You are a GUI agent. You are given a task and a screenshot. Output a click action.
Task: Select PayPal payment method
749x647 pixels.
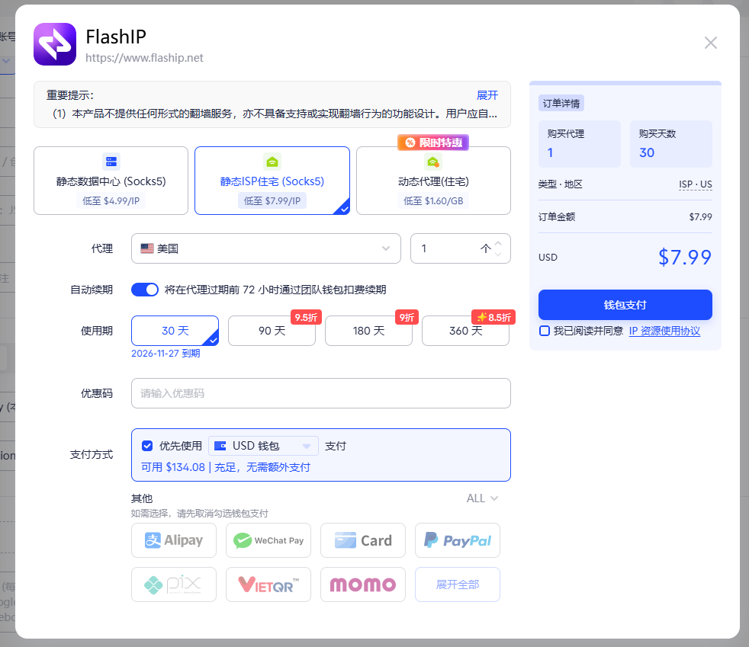click(x=458, y=540)
